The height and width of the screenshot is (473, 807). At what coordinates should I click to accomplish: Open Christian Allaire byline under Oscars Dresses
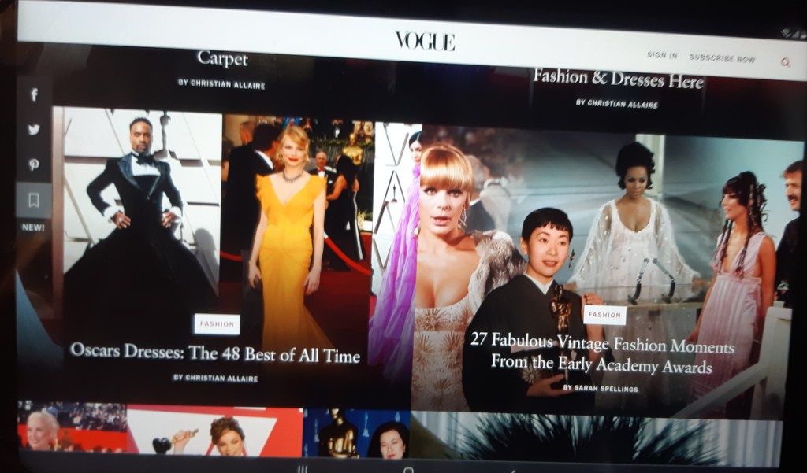(x=215, y=378)
